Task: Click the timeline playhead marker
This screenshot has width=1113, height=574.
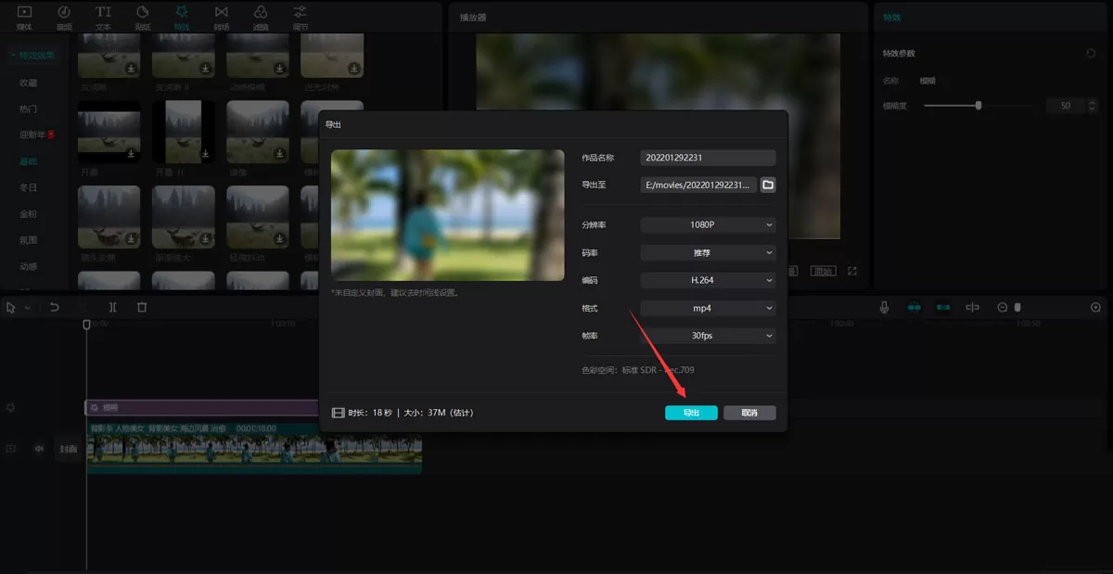Action: (x=86, y=325)
